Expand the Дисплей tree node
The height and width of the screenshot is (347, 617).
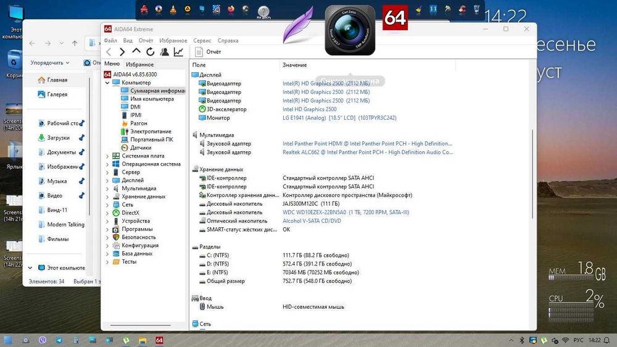pos(107,180)
